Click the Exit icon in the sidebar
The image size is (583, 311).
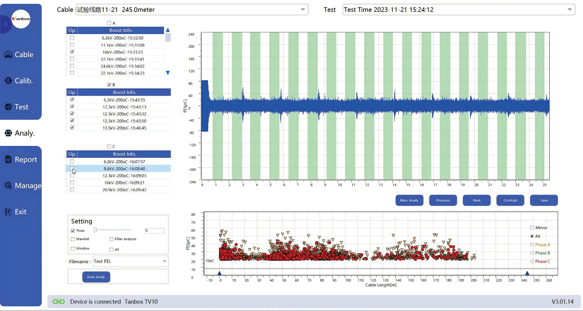coord(8,212)
